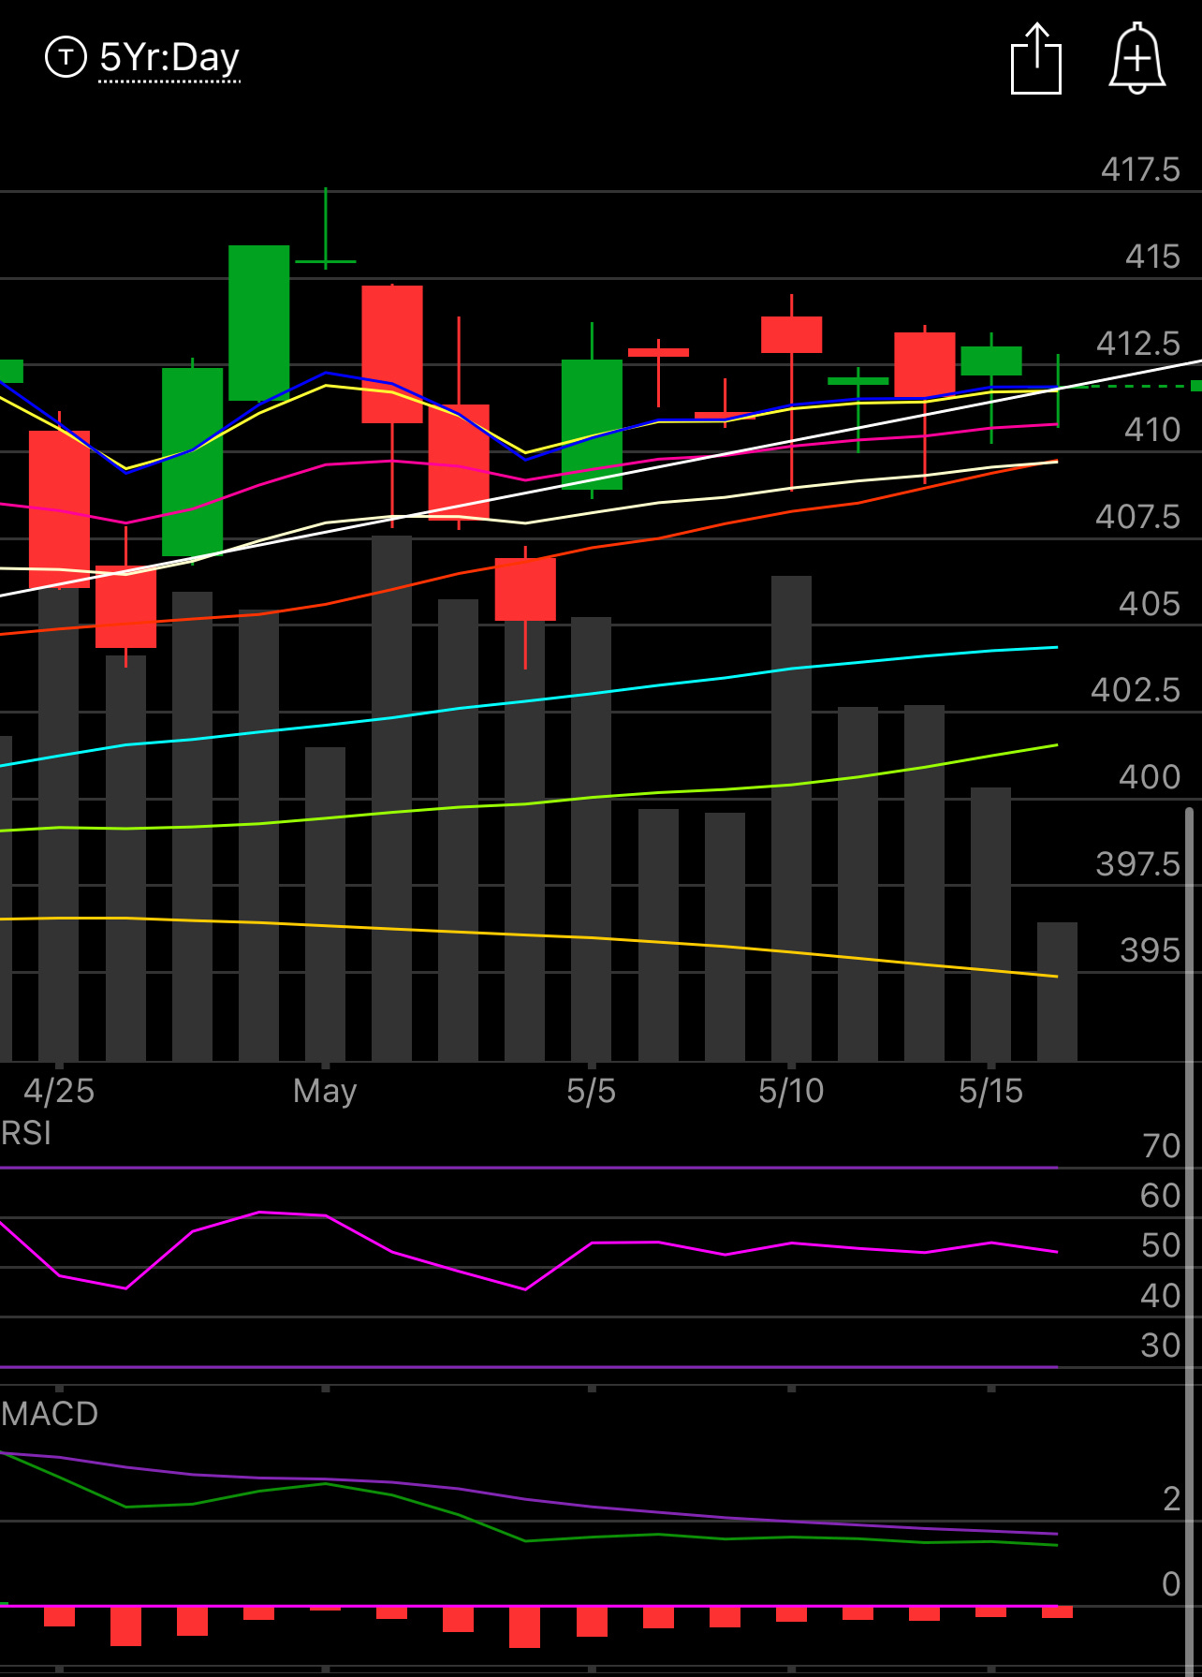Tap the RSI 40 level label
The width and height of the screenshot is (1202, 1677).
point(1161,1296)
